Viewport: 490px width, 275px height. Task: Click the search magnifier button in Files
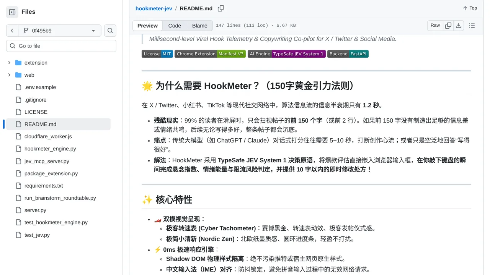point(110,31)
